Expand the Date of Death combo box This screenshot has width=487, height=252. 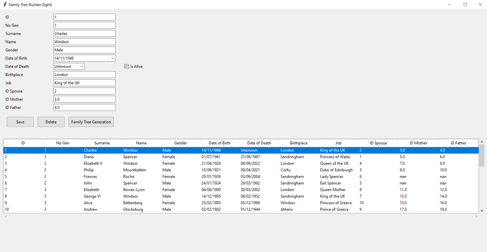point(82,66)
